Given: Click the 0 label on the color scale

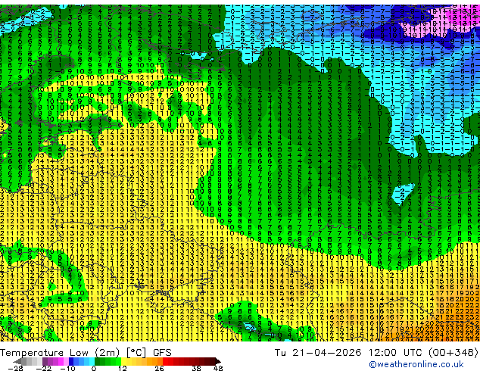Looking at the screenshot, I should tap(94, 368).
